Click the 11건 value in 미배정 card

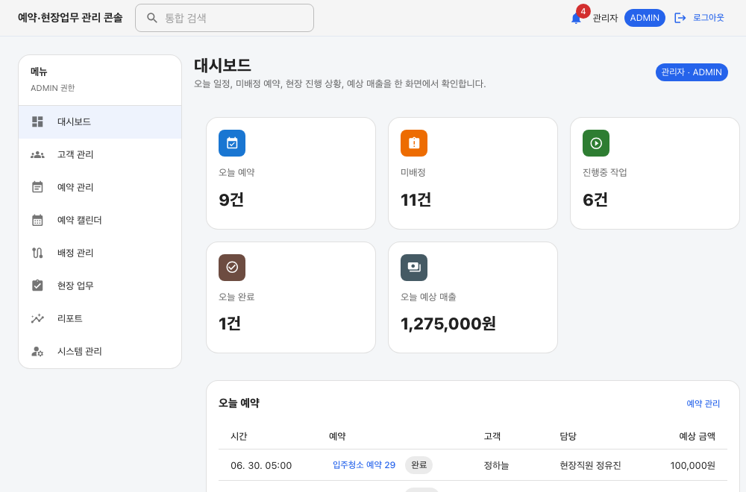(416, 200)
